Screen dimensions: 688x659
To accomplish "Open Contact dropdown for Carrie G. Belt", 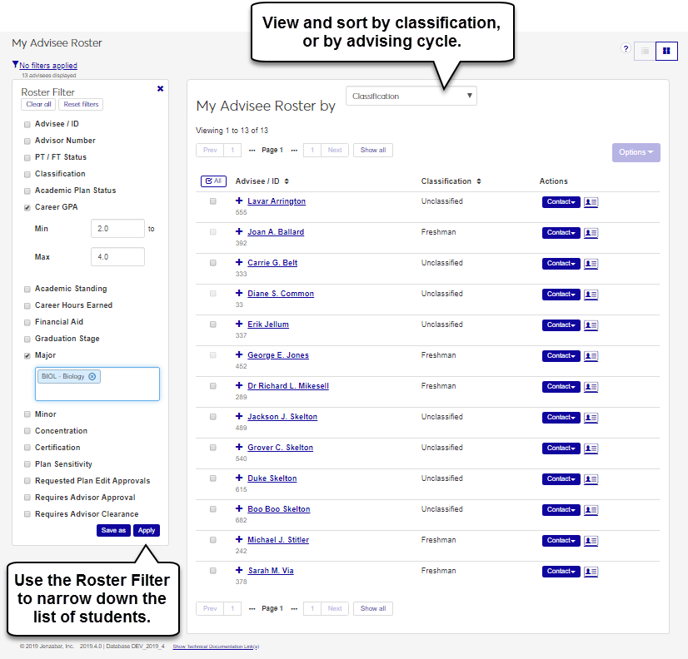I will click(561, 264).
